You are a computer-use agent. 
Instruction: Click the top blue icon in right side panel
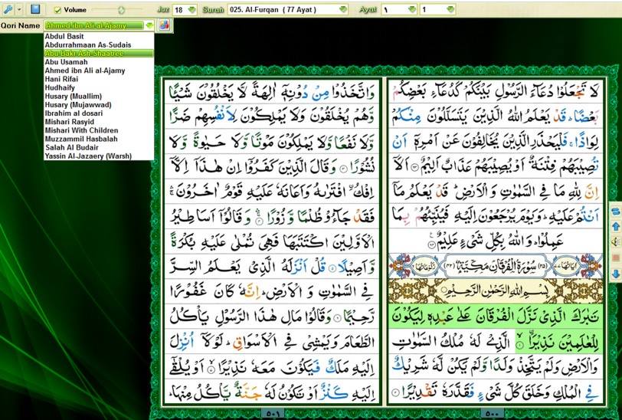click(x=616, y=212)
